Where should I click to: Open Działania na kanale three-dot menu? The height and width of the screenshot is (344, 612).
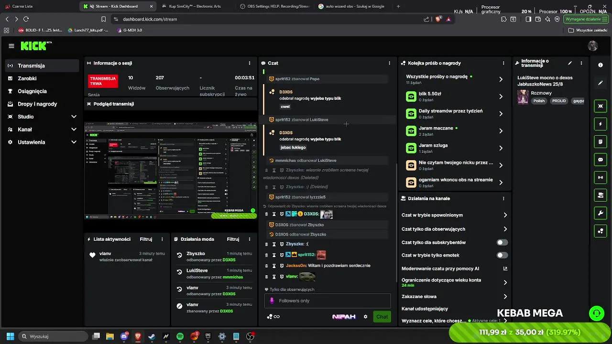point(503,198)
